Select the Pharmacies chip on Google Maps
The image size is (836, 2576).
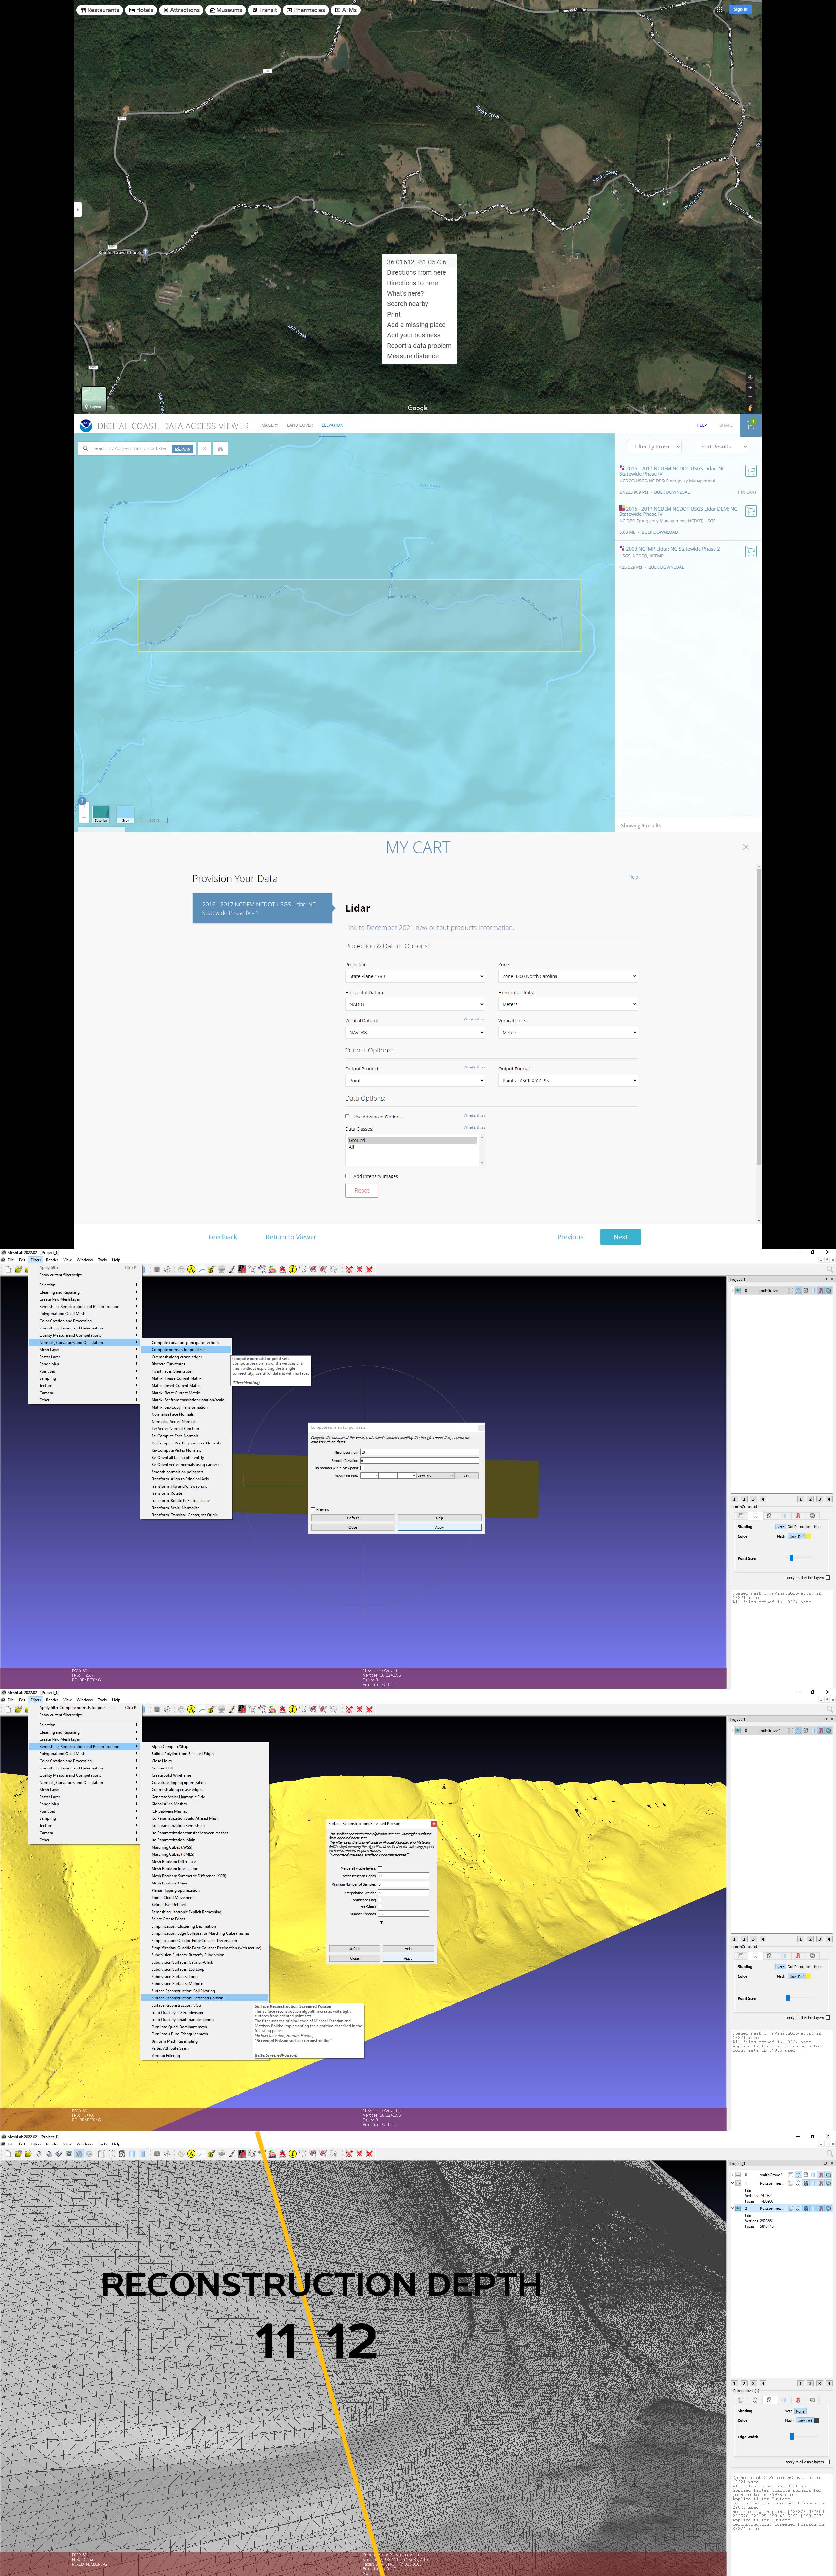point(306,10)
